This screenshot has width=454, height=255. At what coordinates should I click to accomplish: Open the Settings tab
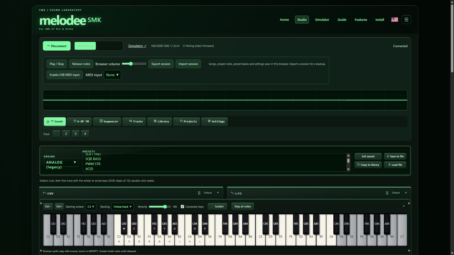pos(215,122)
